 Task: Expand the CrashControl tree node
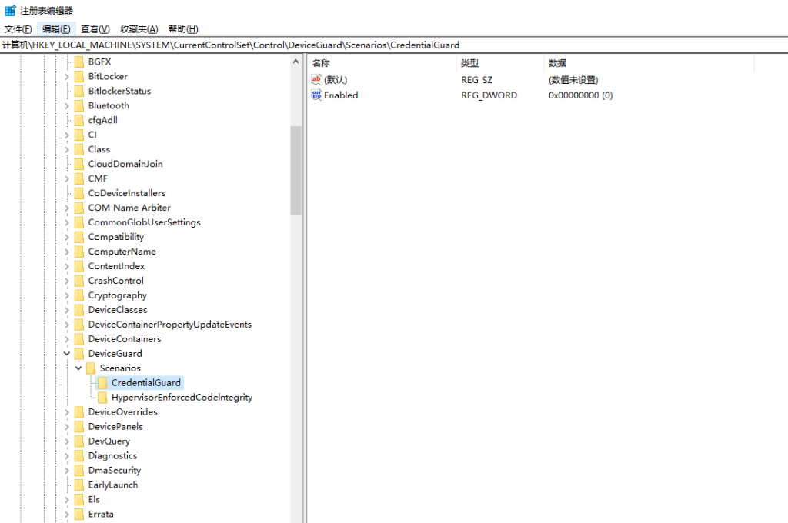[67, 281]
